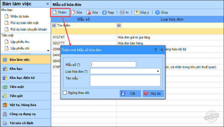
Task: Open Góp ý feedback icon
Action: tap(137, 12)
